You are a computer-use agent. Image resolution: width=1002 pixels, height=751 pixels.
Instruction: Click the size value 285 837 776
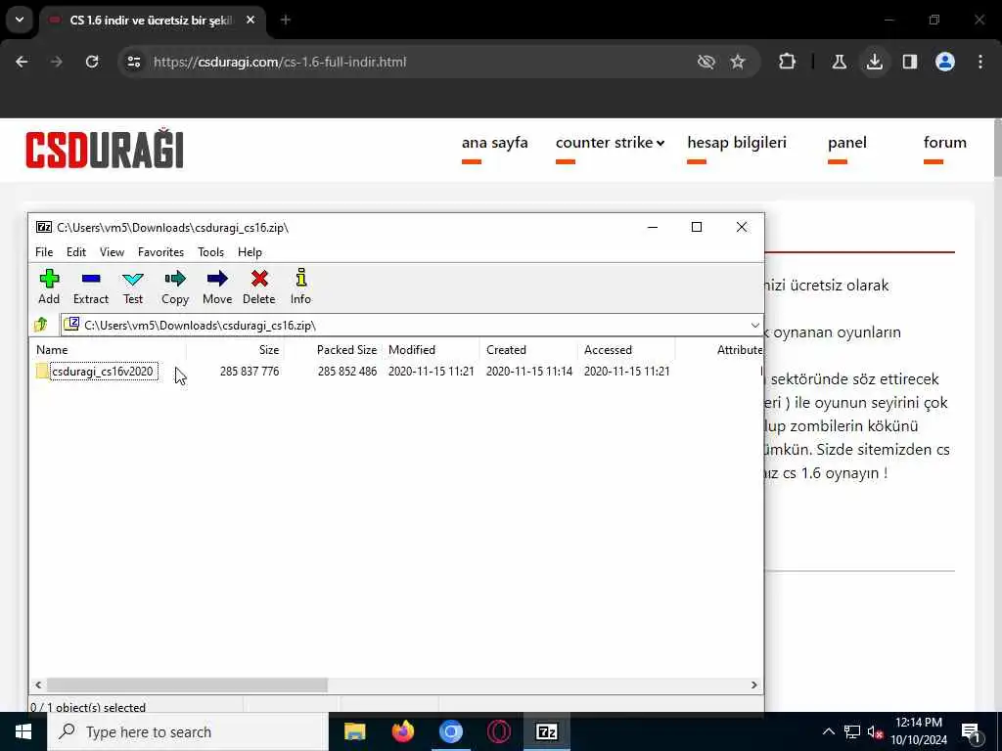(250, 371)
